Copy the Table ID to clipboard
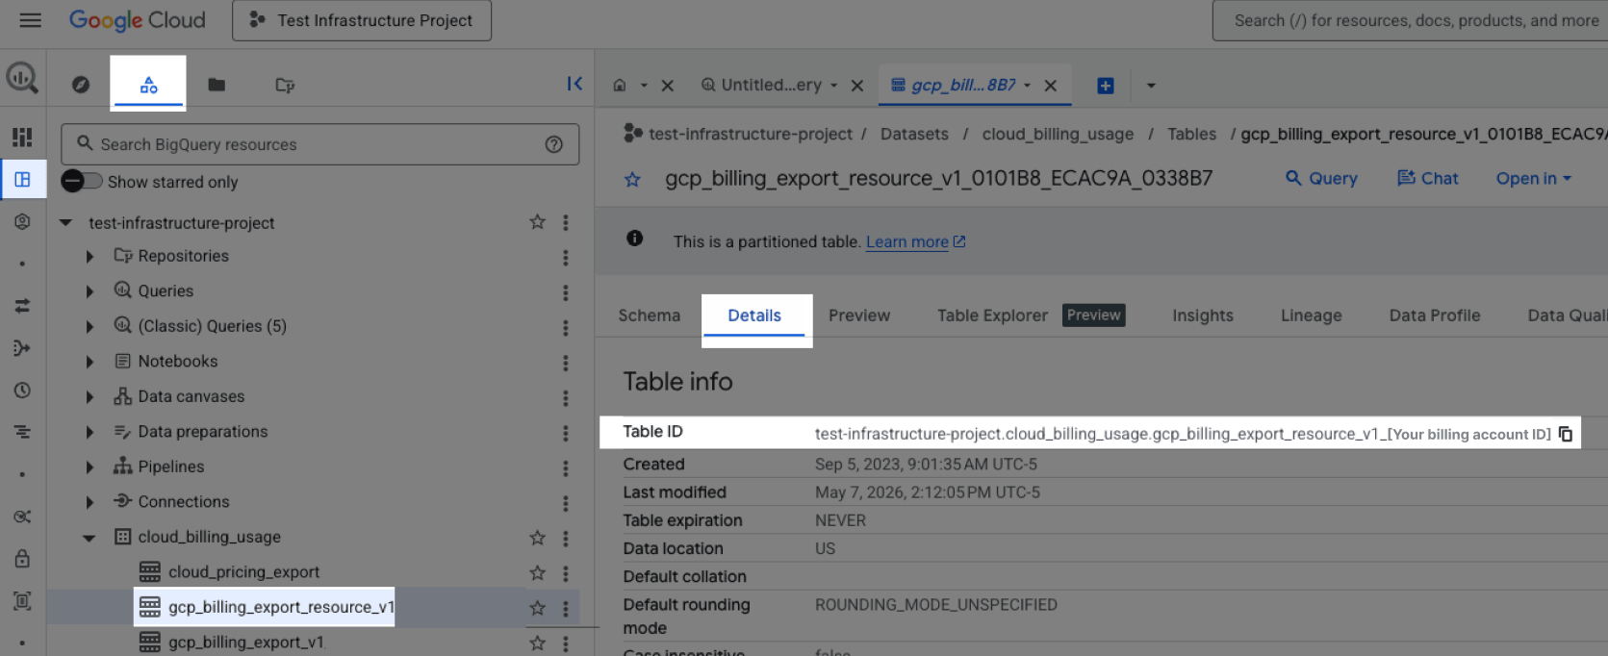Screen dimensions: 1608x656 1566,434
